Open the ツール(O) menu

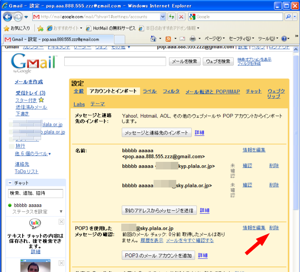pos(268,39)
